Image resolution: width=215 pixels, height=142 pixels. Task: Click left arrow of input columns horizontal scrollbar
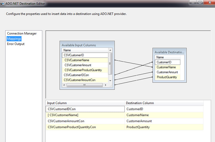click(64, 85)
